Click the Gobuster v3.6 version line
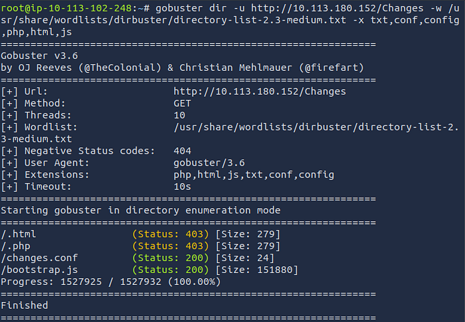This screenshot has width=465, height=322. point(39,56)
